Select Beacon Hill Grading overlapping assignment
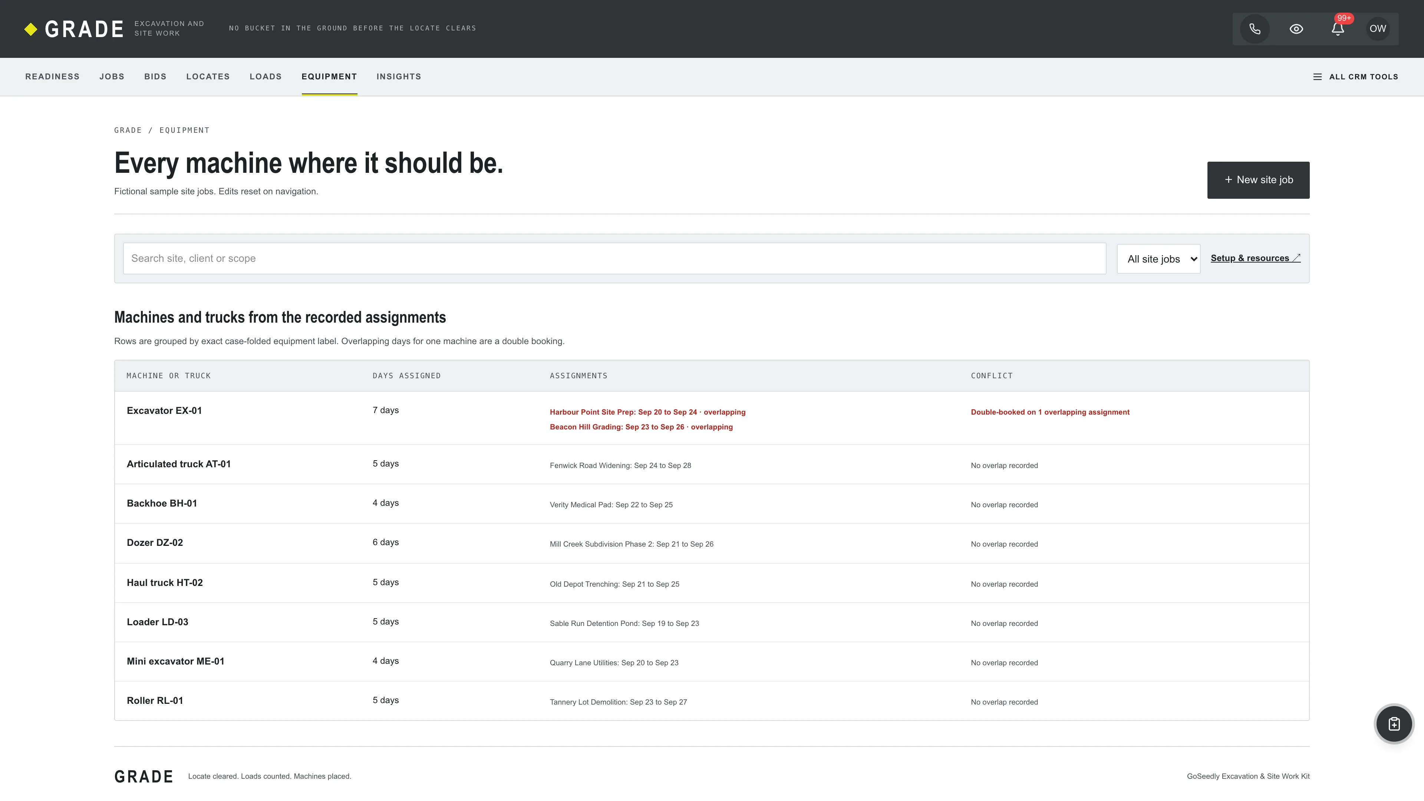The width and height of the screenshot is (1424, 801). tap(641, 427)
